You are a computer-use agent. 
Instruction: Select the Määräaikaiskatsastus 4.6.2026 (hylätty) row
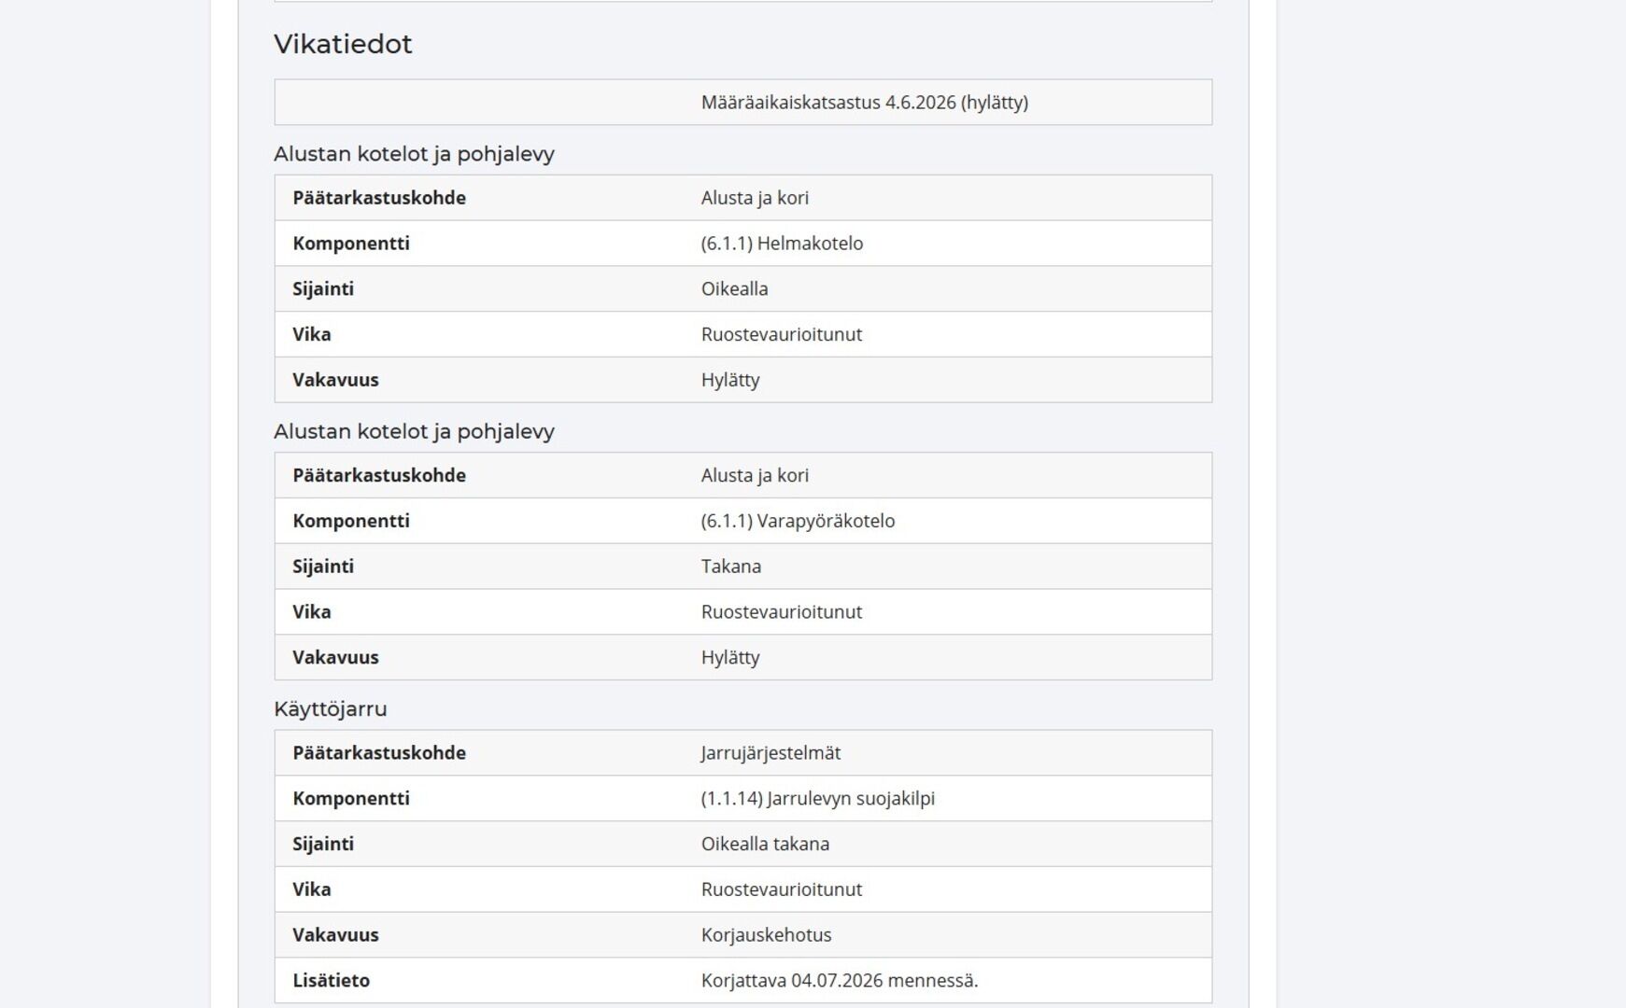[743, 103]
